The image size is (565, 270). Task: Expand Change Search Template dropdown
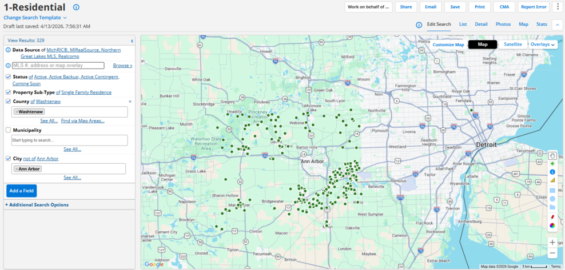click(35, 18)
